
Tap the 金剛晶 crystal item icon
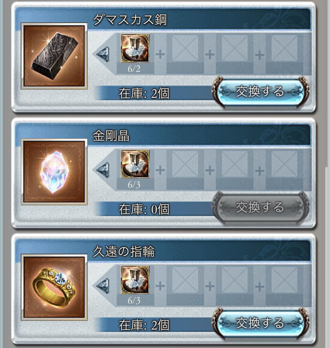tap(54, 172)
